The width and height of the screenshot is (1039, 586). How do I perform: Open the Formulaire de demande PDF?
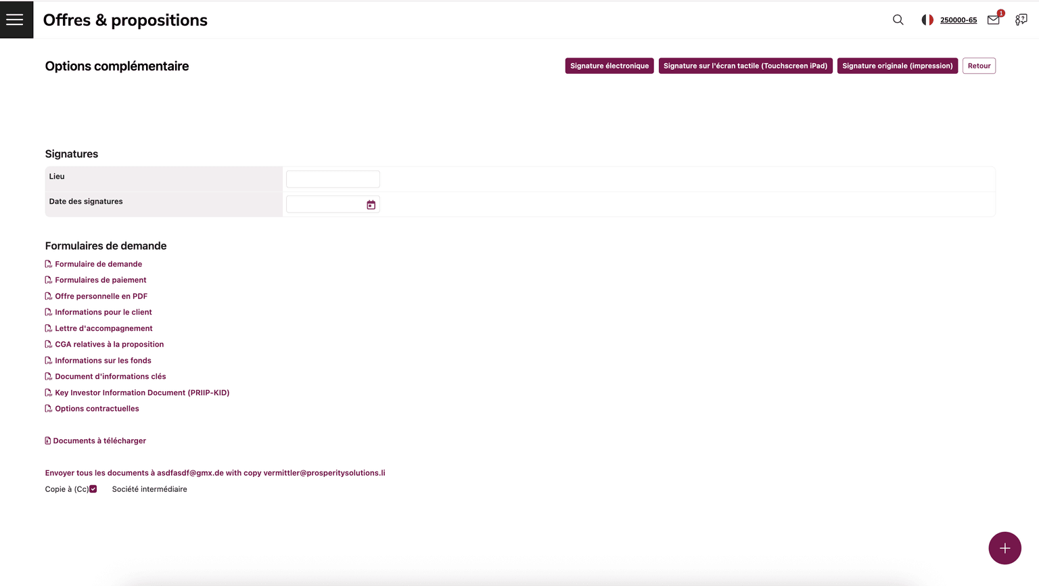pos(98,264)
